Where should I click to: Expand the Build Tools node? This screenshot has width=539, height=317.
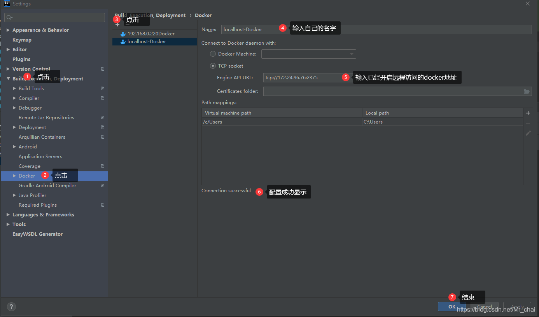click(15, 89)
